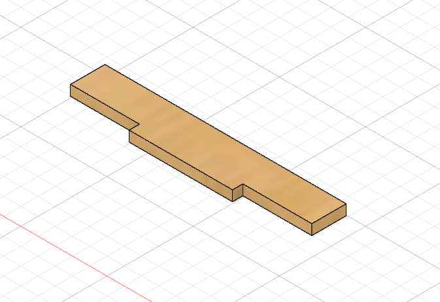This screenshot has height=302, width=440.
Task: Select the long front side face of the middle step
Action: (x=180, y=165)
